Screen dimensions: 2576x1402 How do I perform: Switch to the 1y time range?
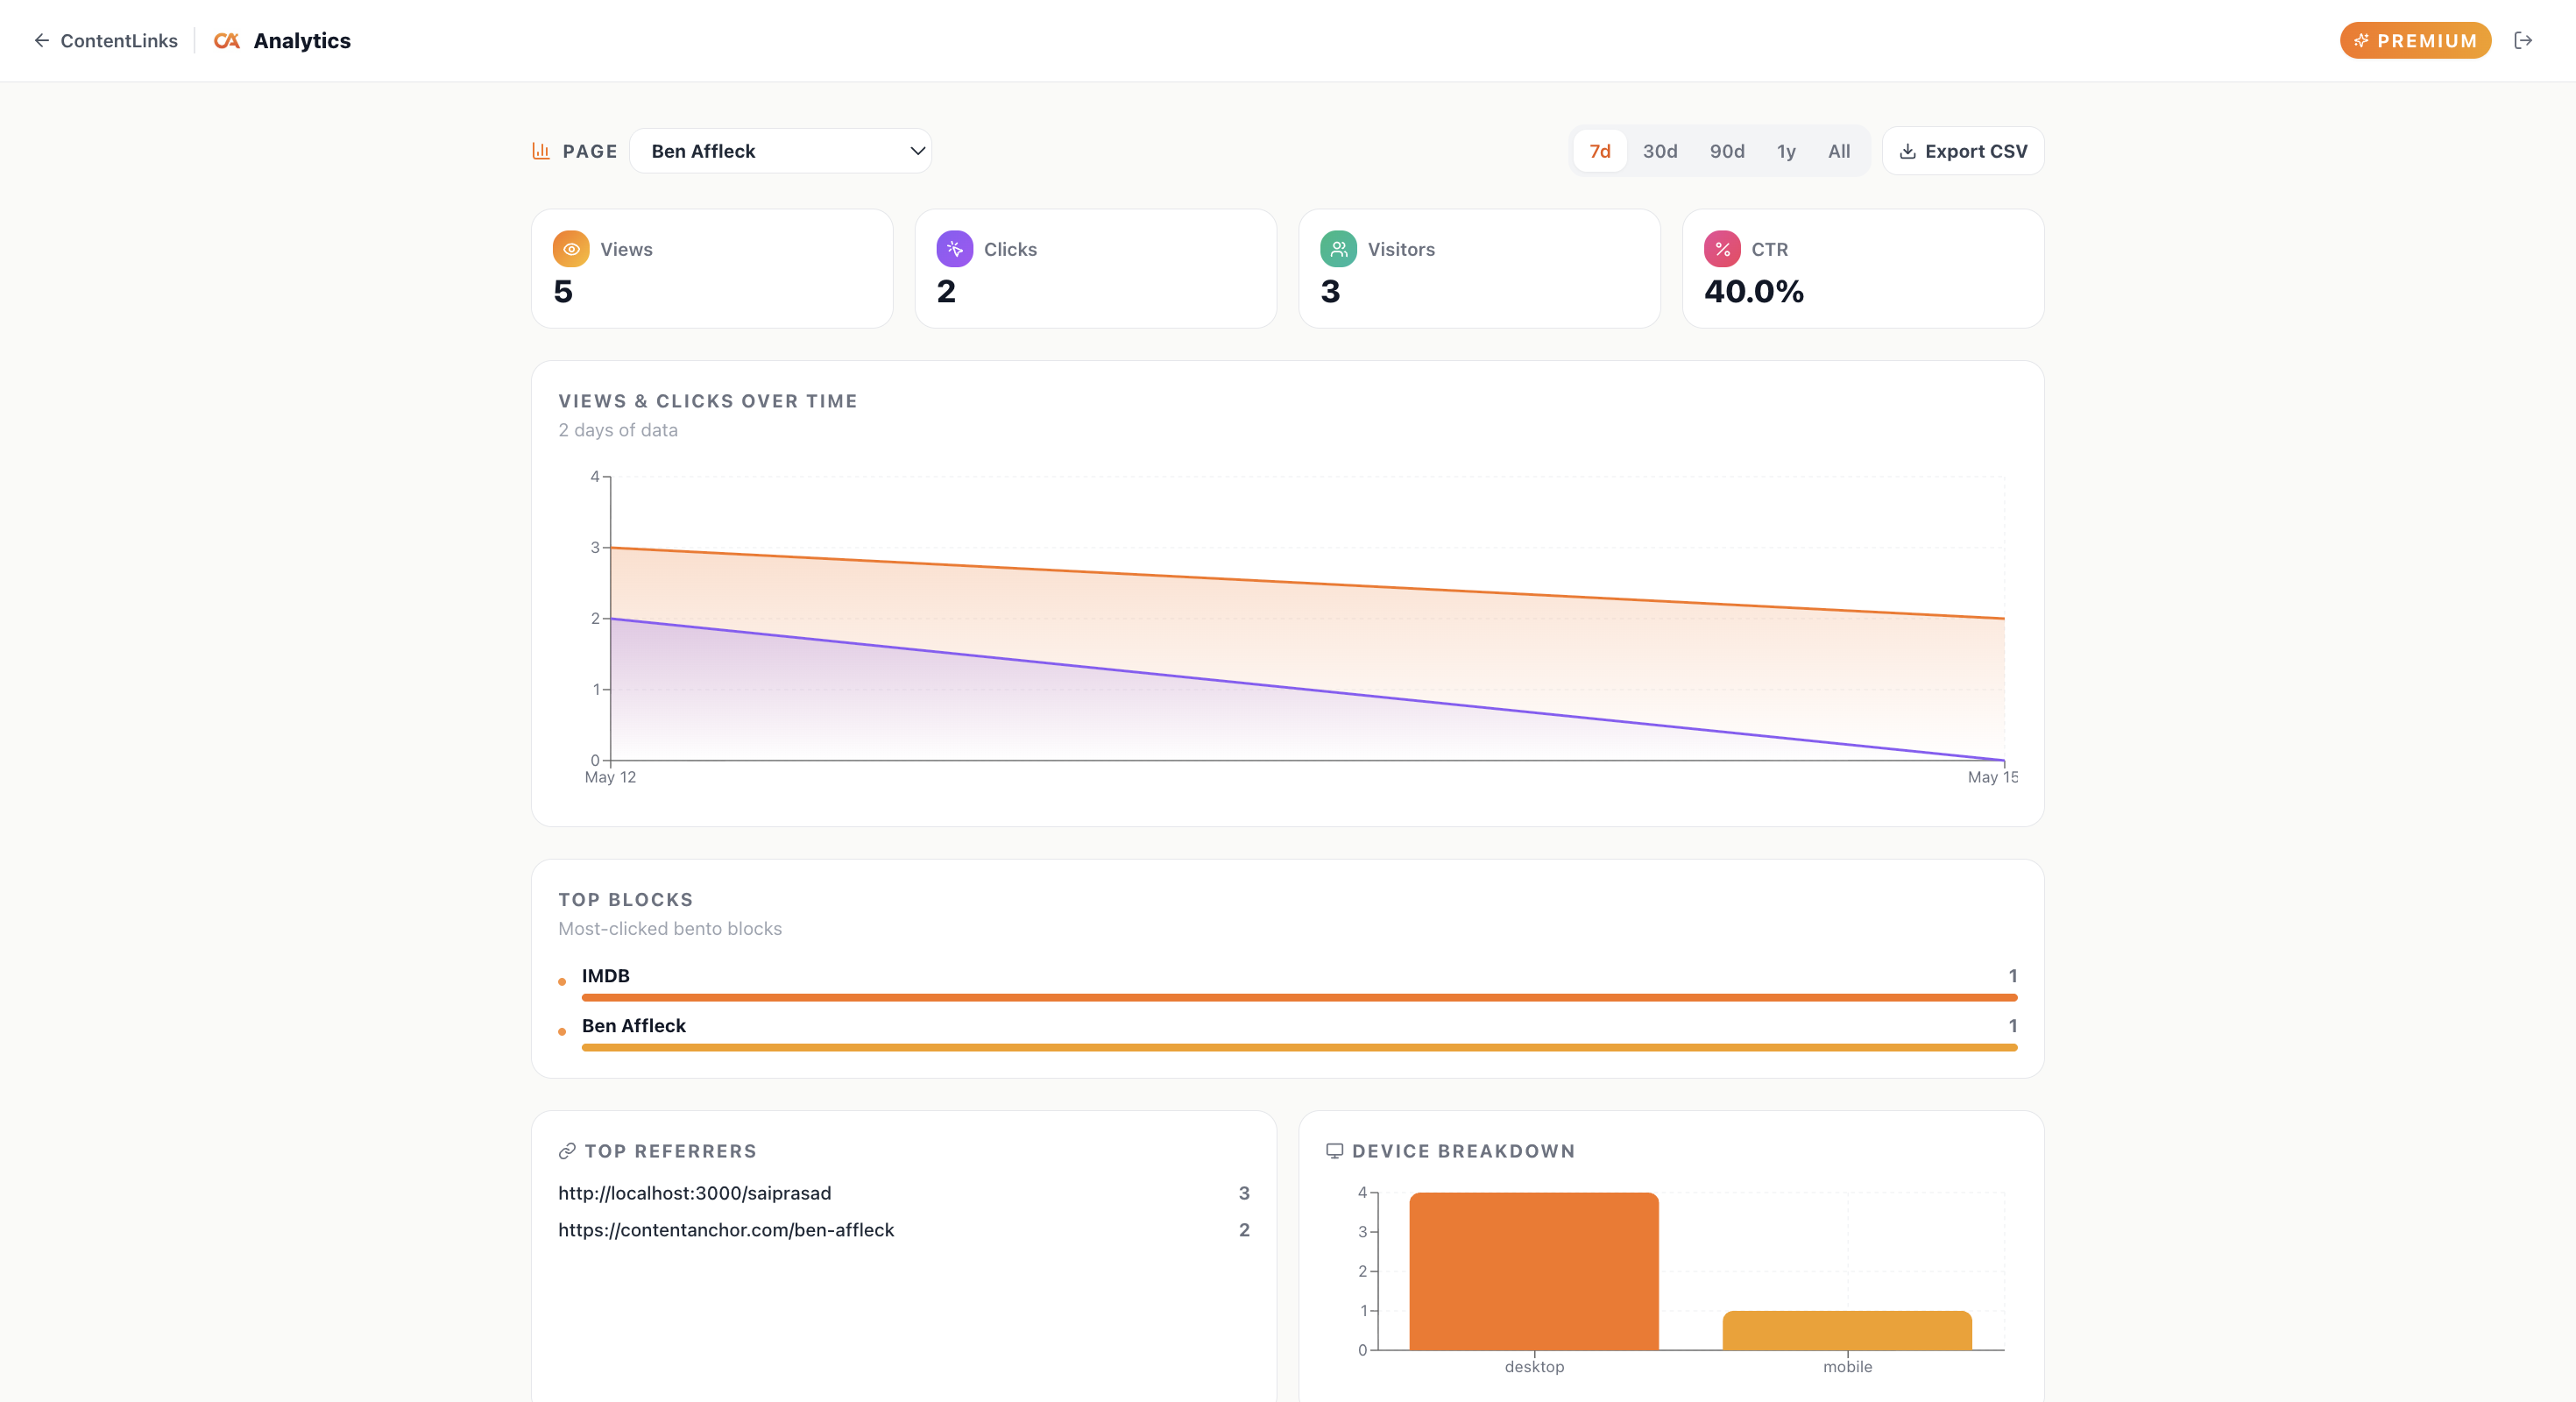point(1786,151)
